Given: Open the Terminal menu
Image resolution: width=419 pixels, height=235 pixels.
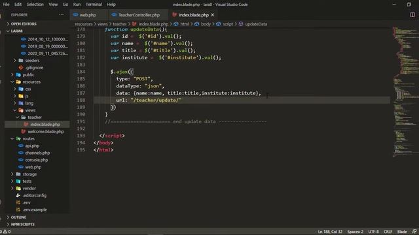Looking at the screenshot, I should (94, 5).
